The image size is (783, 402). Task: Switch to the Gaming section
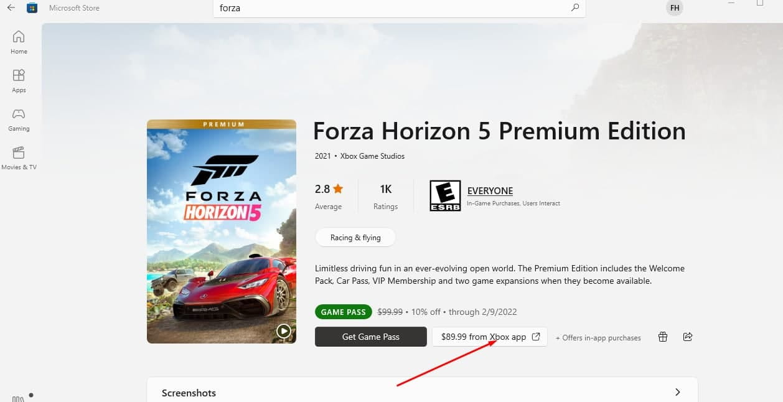(19, 119)
